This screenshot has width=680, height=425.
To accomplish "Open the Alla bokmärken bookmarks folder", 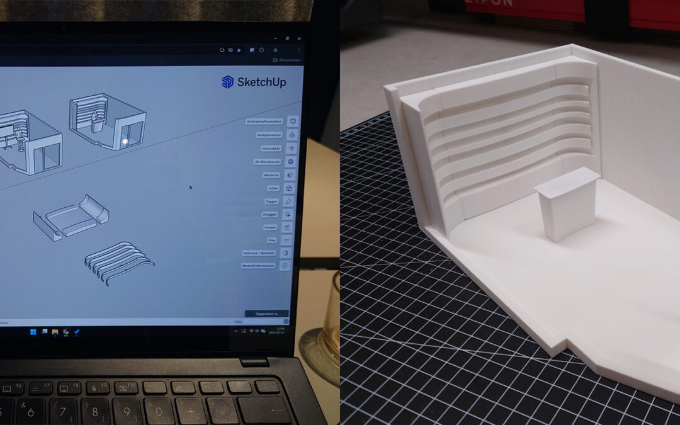I will pos(286,60).
